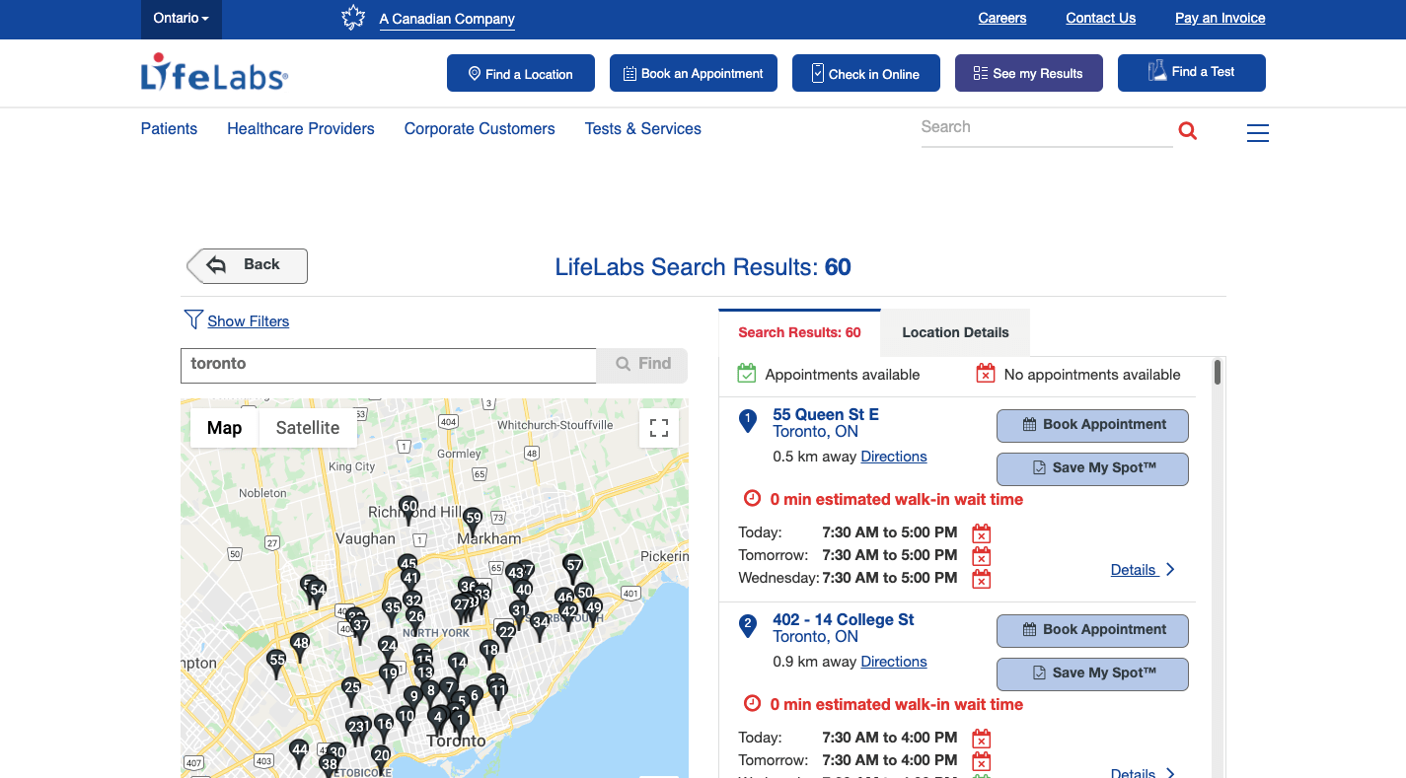1406x778 pixels.
Task: Focus the site Search field
Action: click(x=1047, y=128)
